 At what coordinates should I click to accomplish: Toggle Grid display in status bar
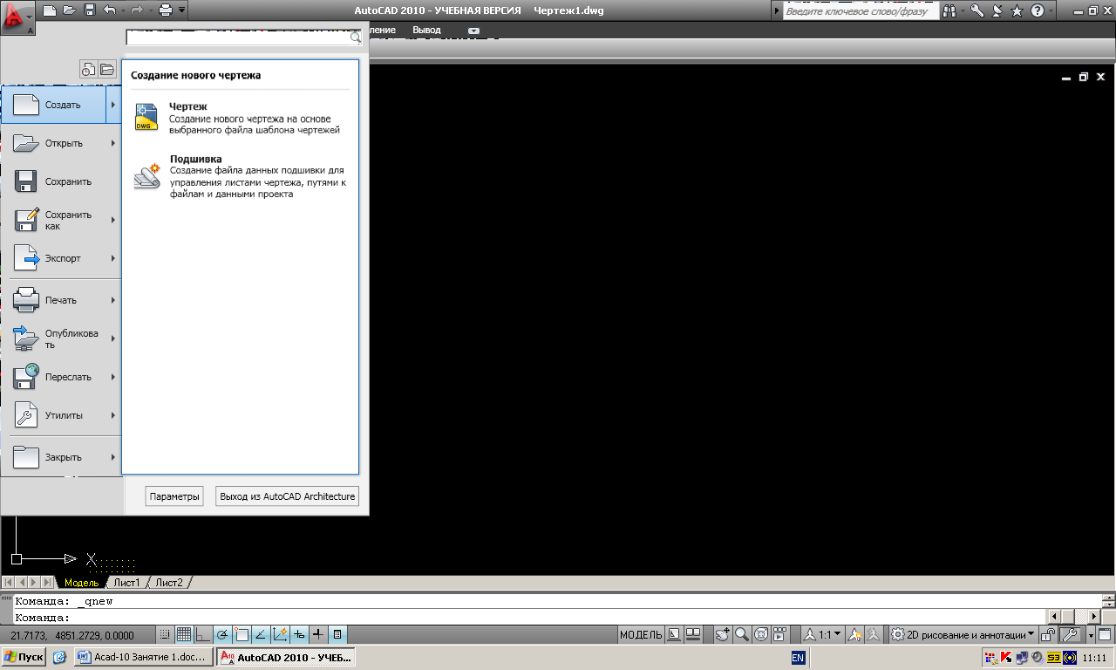pyautogui.click(x=184, y=634)
